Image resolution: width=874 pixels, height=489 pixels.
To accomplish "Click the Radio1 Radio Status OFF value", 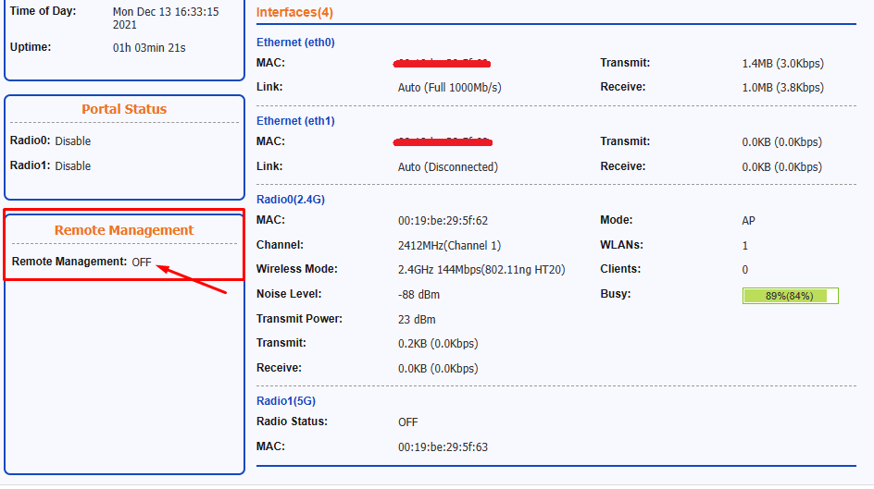I will click(408, 422).
